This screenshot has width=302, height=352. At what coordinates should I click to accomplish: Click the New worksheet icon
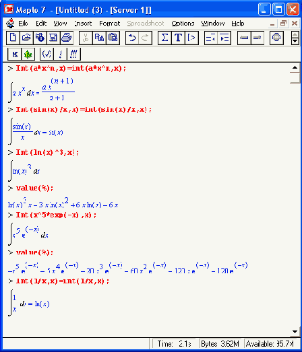[x=13, y=38]
